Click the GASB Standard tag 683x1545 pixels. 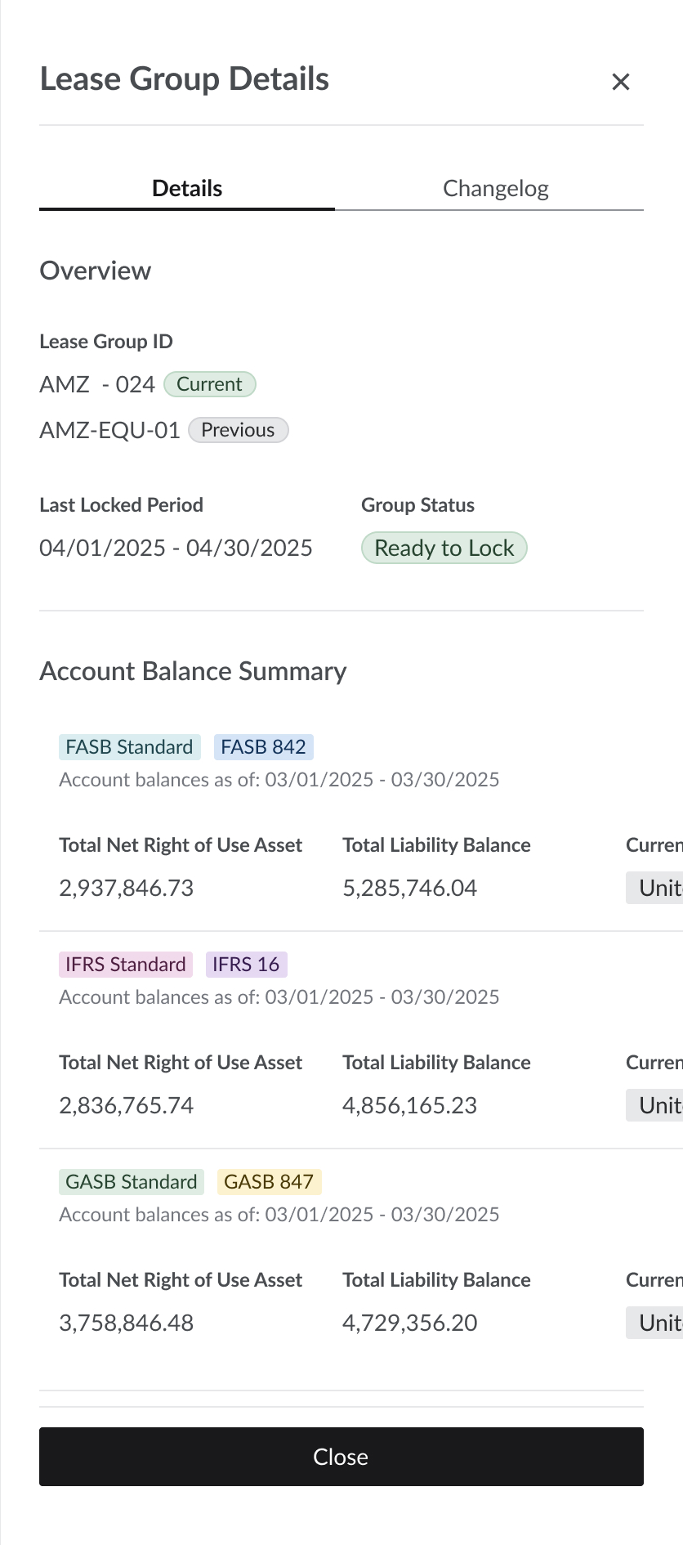132,1182
